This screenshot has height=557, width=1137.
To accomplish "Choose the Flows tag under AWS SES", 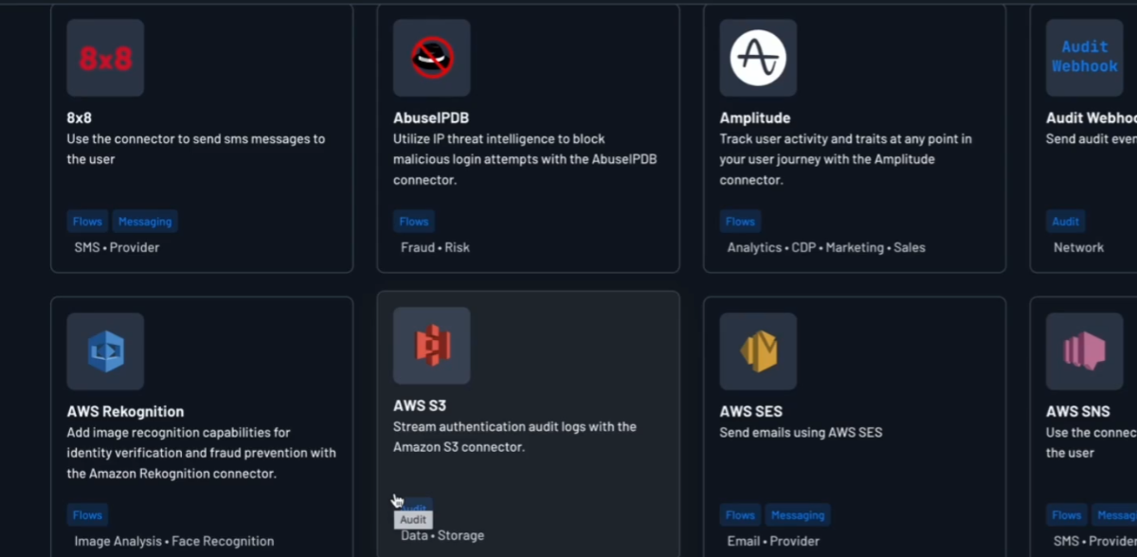I will pyautogui.click(x=740, y=515).
